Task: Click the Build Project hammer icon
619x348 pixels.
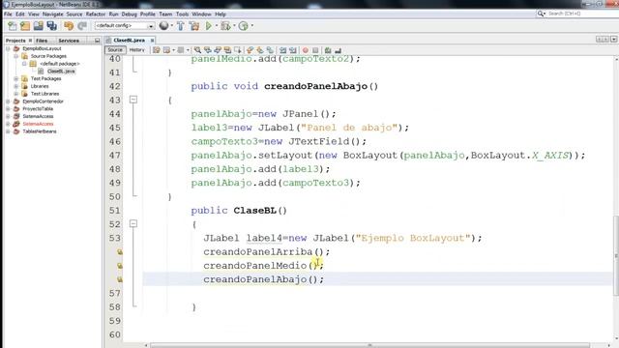Action: pos(181,26)
